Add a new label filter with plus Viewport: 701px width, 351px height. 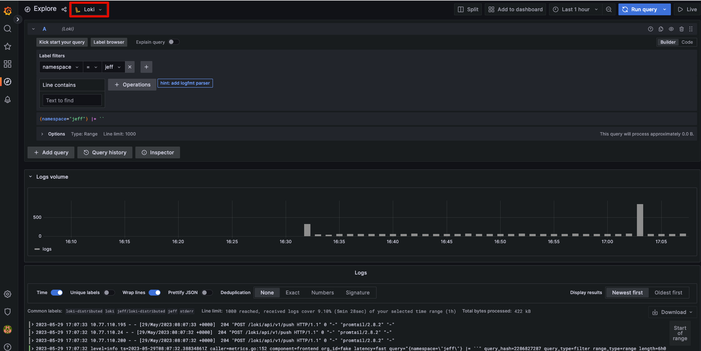click(146, 67)
